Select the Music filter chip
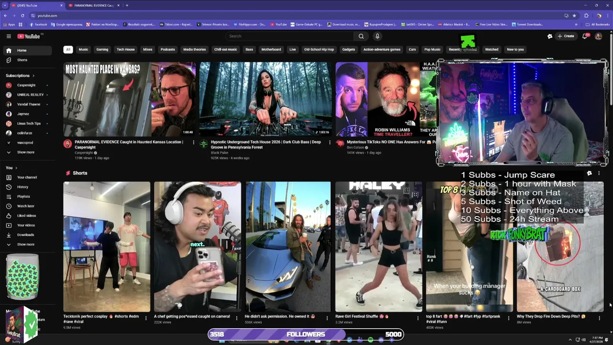This screenshot has height=345, width=613. (83, 49)
